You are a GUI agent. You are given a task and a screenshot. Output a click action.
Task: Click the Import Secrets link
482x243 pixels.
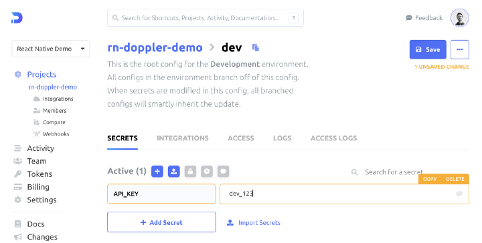[254, 222]
